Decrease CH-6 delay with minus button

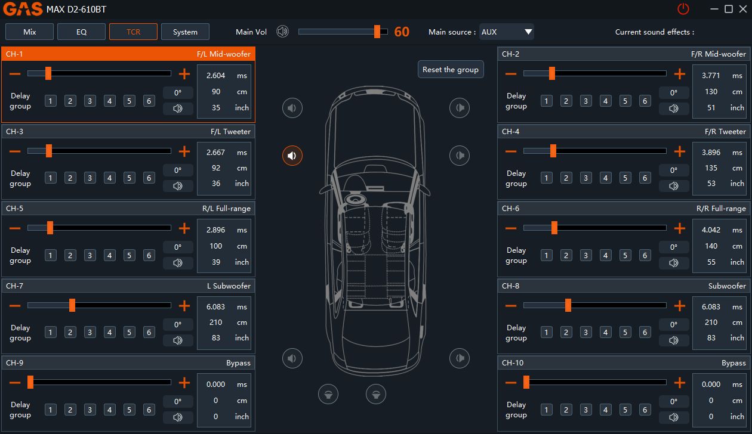point(511,228)
